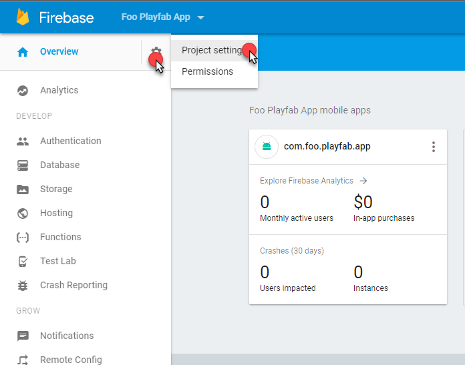The width and height of the screenshot is (465, 365).
Task: Choose Project settings from the menu
Action: tap(214, 50)
